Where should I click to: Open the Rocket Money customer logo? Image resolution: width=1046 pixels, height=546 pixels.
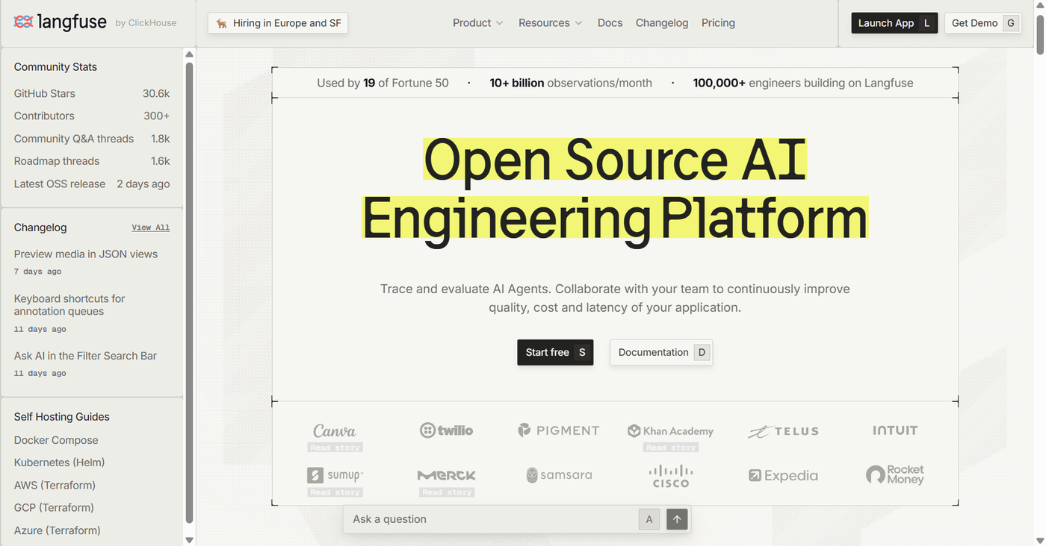pyautogui.click(x=895, y=475)
